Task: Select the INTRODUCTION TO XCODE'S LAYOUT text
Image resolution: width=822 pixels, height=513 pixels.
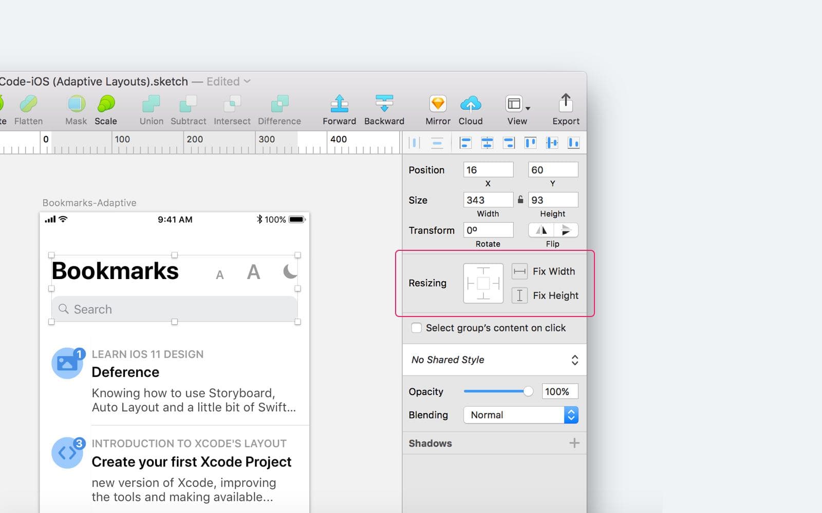Action: pyautogui.click(x=189, y=443)
